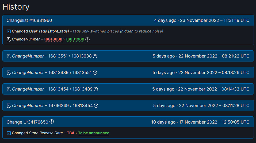256x143 pixels.
Task: Click help icon after green 16831960 value
Action: point(87,39)
